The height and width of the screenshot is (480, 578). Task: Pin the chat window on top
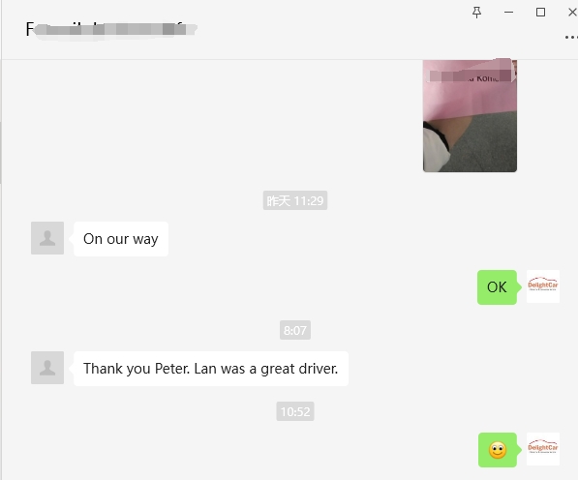click(476, 13)
